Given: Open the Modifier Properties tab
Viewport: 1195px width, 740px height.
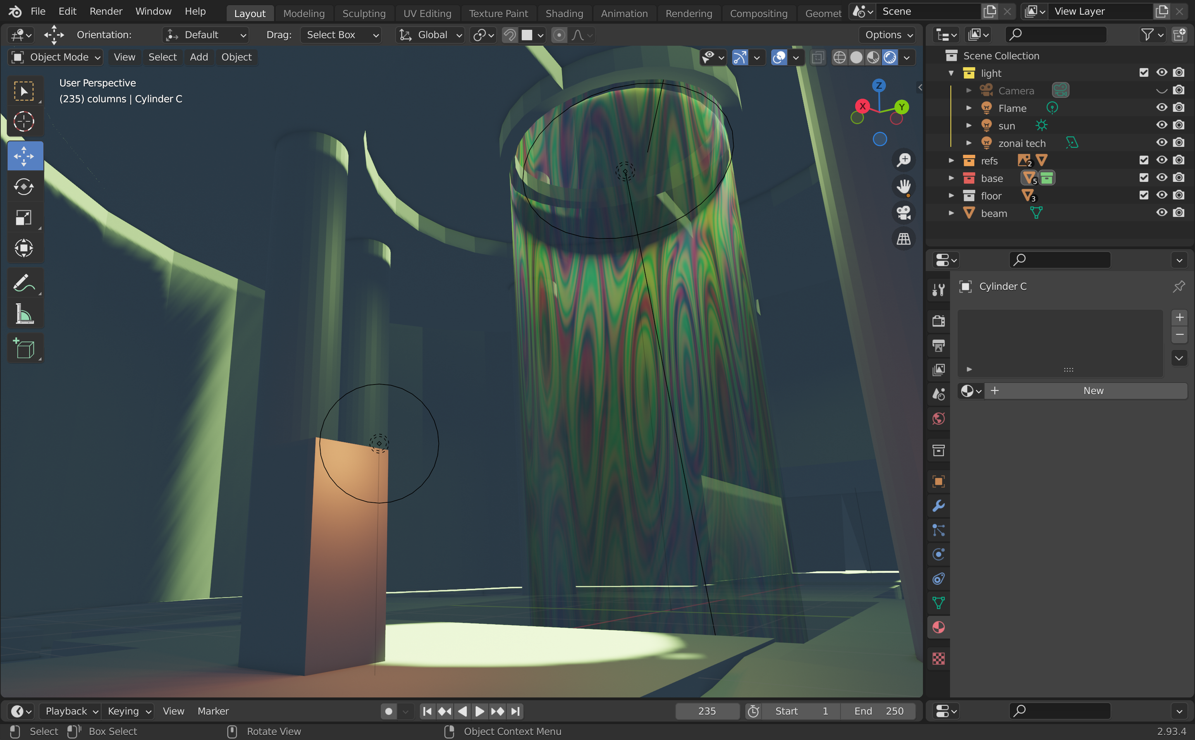Looking at the screenshot, I should (938, 506).
